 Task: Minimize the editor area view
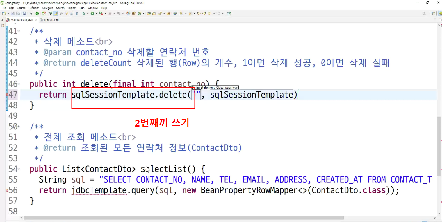[x=435, y=19]
